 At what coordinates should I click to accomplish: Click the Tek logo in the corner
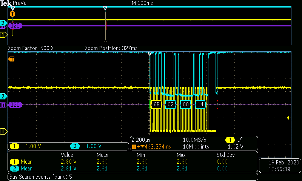pyautogui.click(x=6, y=3)
